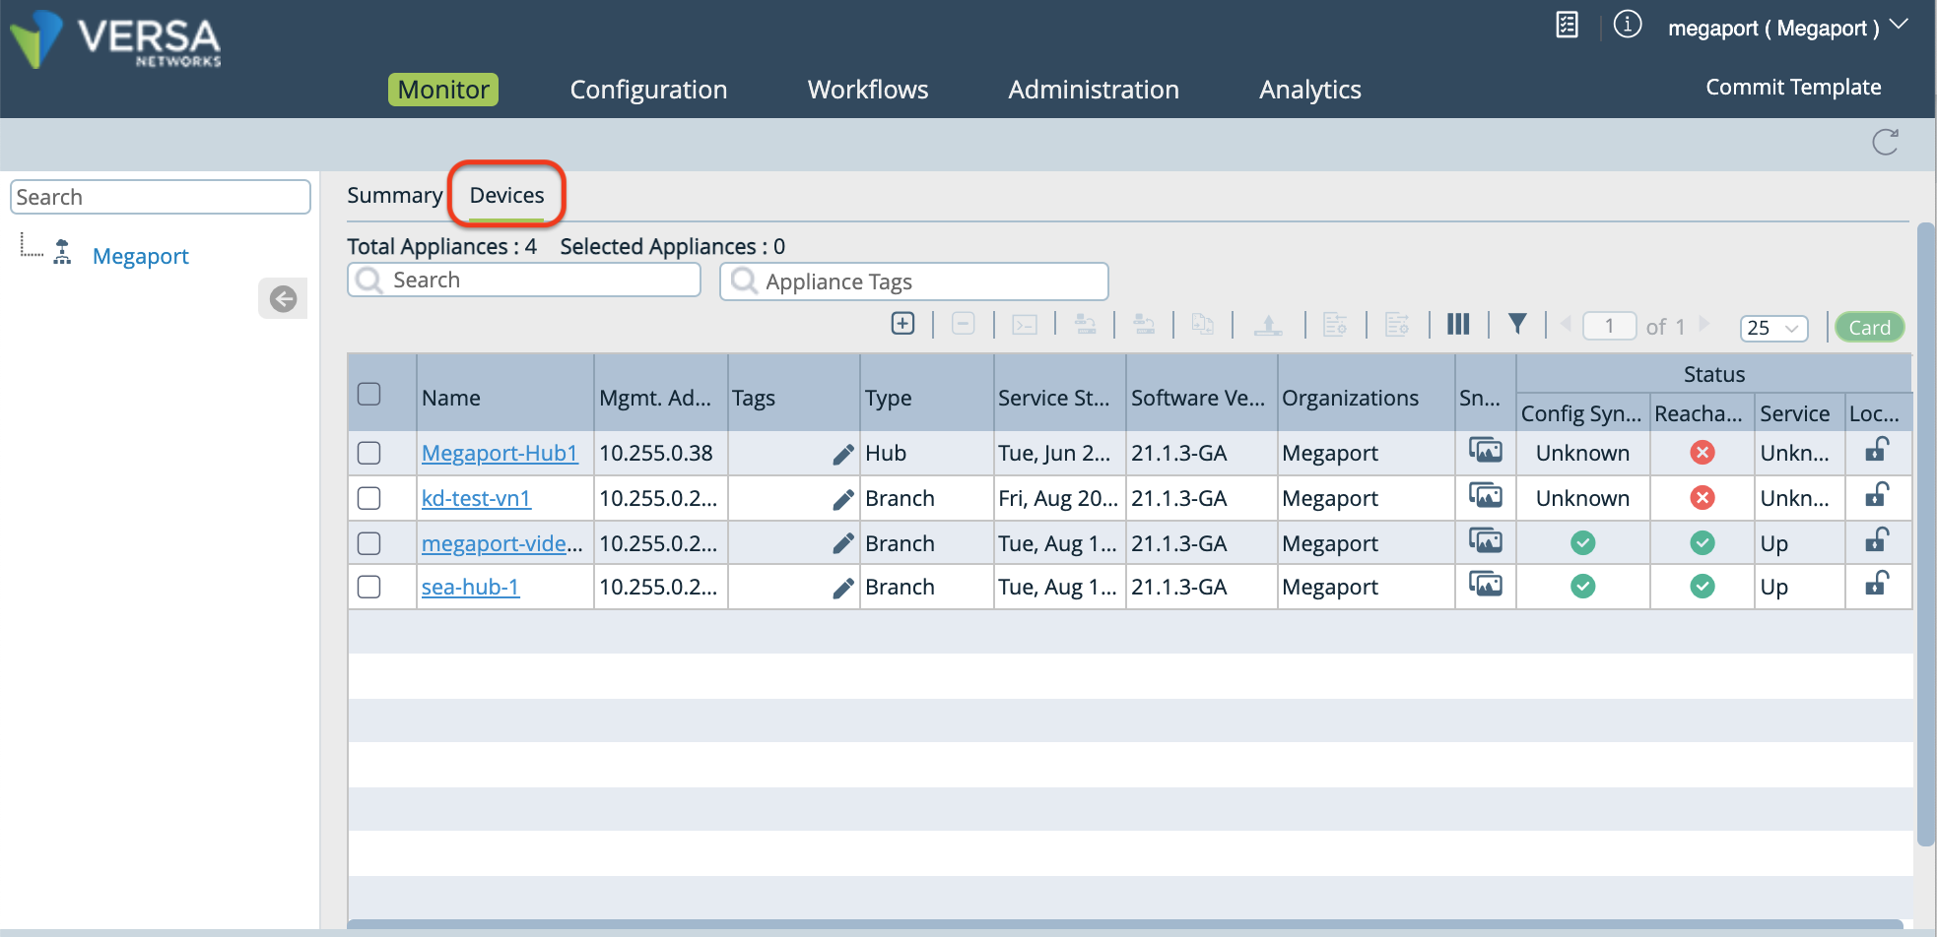Click the Versa Networks logo

point(115,39)
